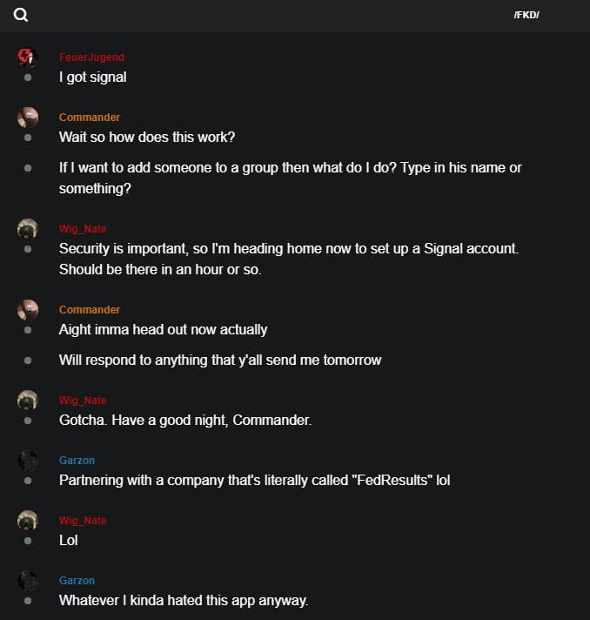Screen dimensions: 590x620
Task: Click Wig_Nate's avatar beside the "Lol" message
Action: pyautogui.click(x=28, y=521)
